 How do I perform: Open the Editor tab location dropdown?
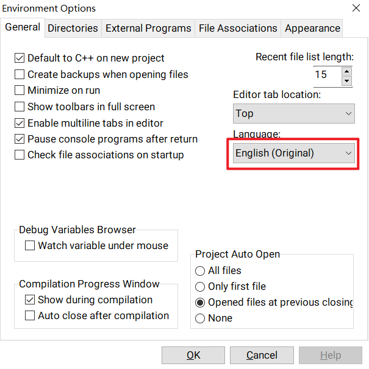tap(293, 113)
